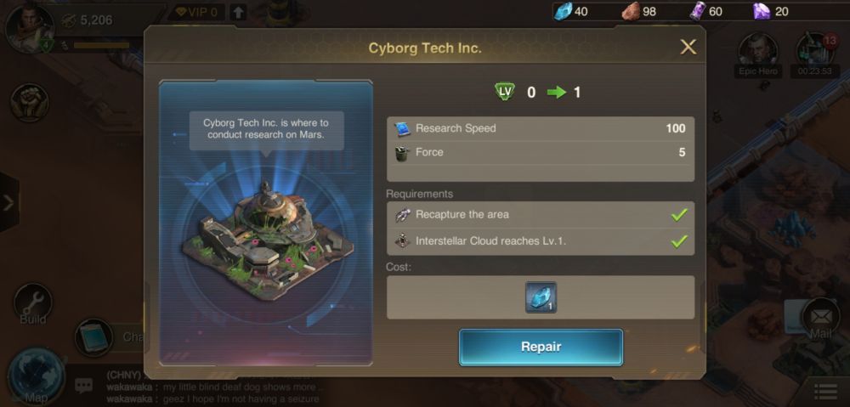
Task: Select the blue crystal cost item
Action: [541, 297]
